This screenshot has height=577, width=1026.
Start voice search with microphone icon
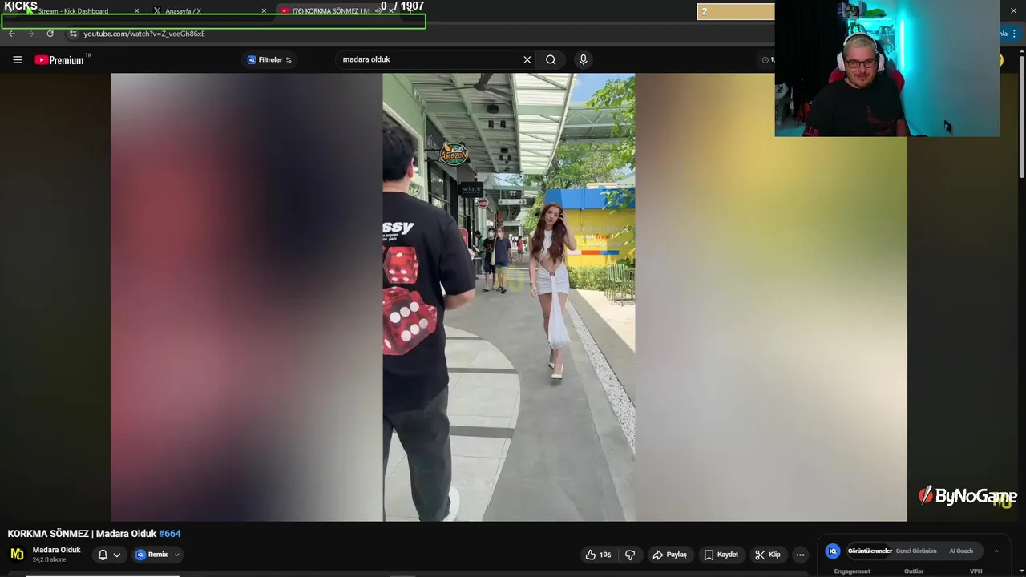tap(583, 59)
